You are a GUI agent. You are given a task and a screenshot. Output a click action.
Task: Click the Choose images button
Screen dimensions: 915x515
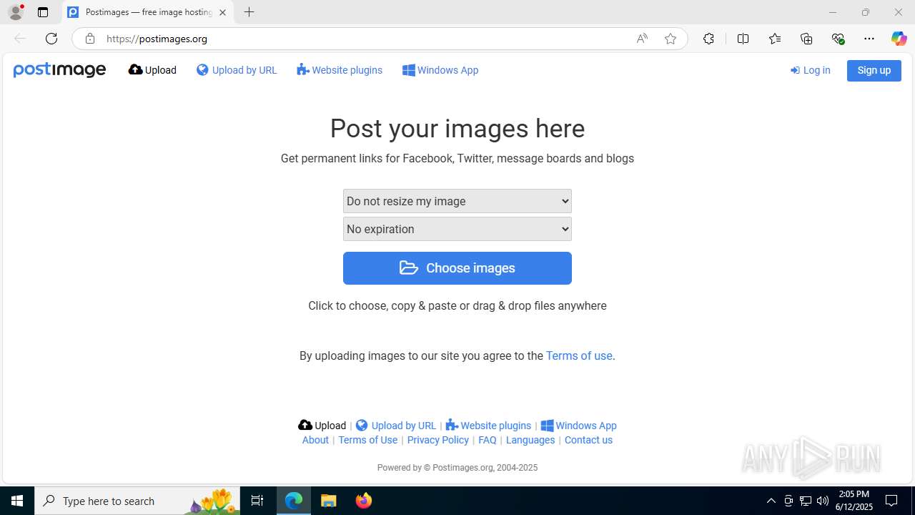[x=457, y=268]
